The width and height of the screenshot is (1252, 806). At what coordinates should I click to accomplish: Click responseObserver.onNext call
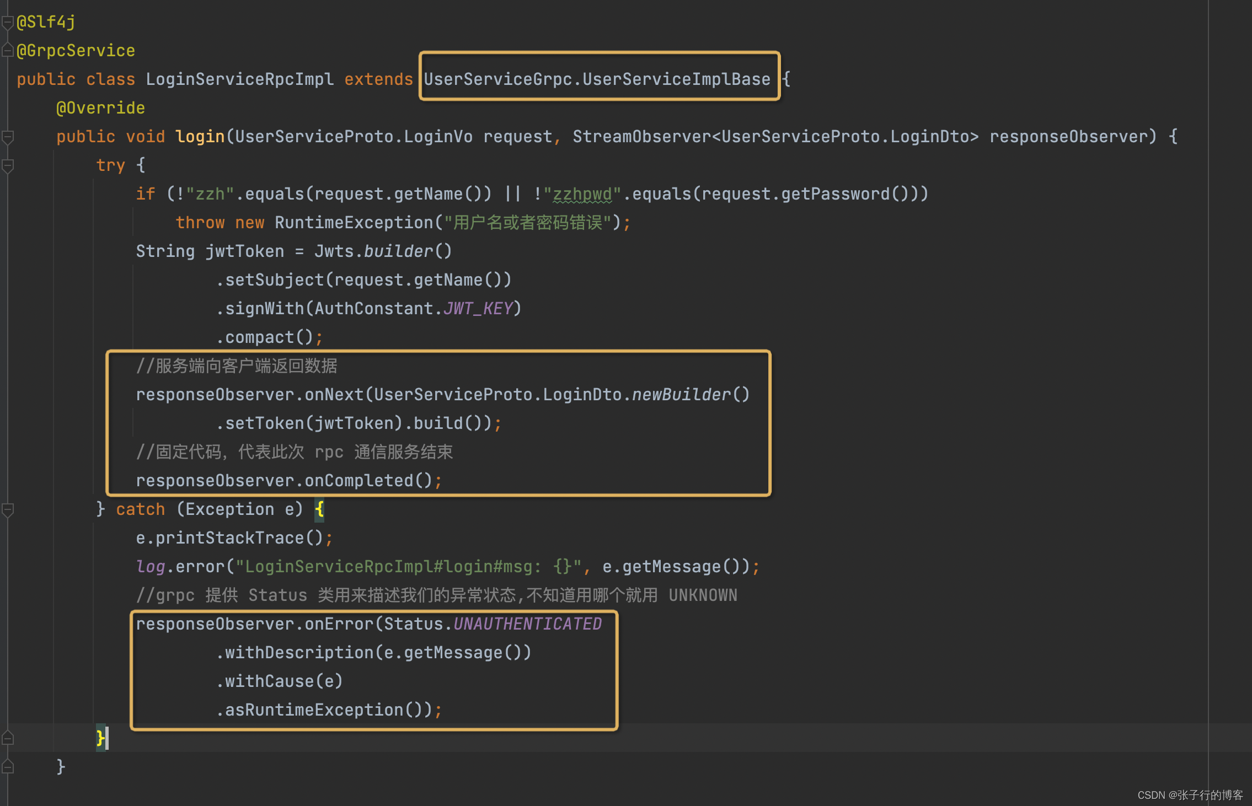(250, 395)
